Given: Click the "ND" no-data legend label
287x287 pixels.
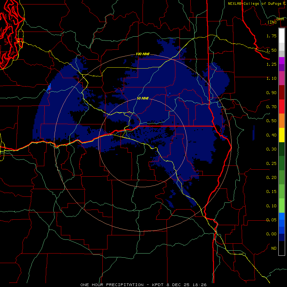Looking at the screenshot, I should click(274, 248).
